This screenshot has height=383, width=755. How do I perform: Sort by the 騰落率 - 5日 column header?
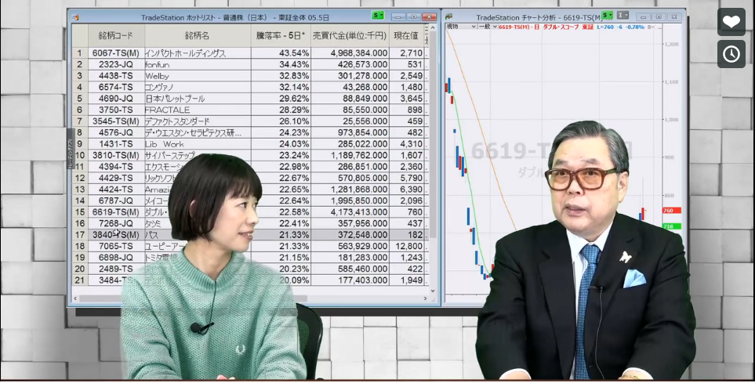click(281, 35)
